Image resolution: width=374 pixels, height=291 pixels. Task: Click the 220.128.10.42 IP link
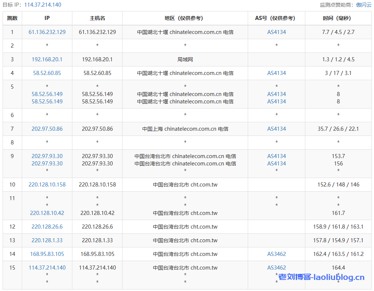(47, 213)
